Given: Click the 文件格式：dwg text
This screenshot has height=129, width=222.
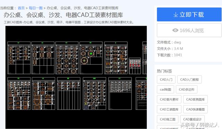Looking at the screenshot, I should click(169, 42).
